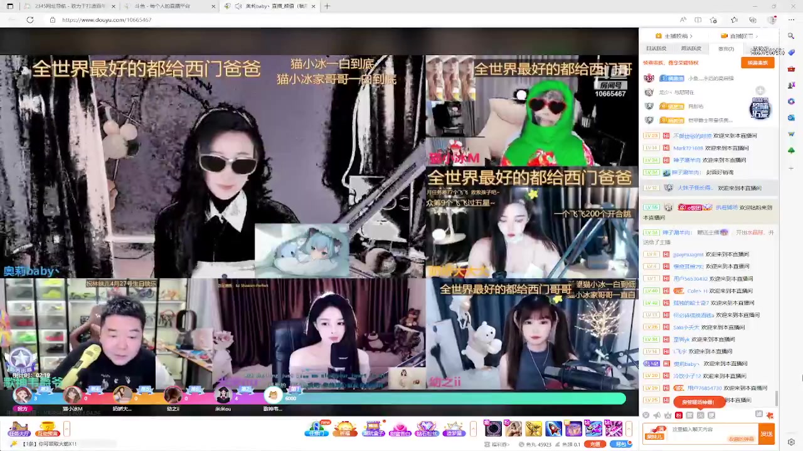
Task: Expand 直播回放 playback section
Action: coord(757,36)
